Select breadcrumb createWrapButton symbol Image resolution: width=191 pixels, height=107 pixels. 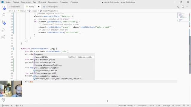tap(49, 11)
